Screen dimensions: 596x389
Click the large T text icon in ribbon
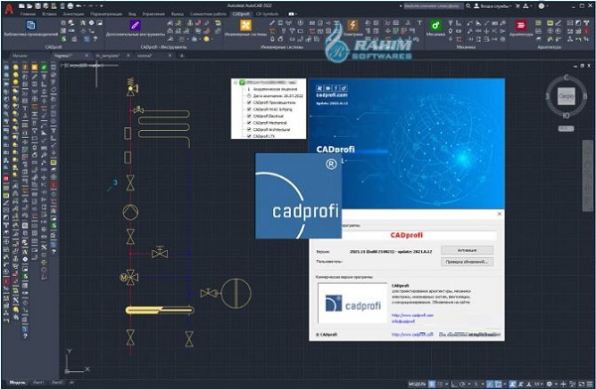click(x=419, y=23)
